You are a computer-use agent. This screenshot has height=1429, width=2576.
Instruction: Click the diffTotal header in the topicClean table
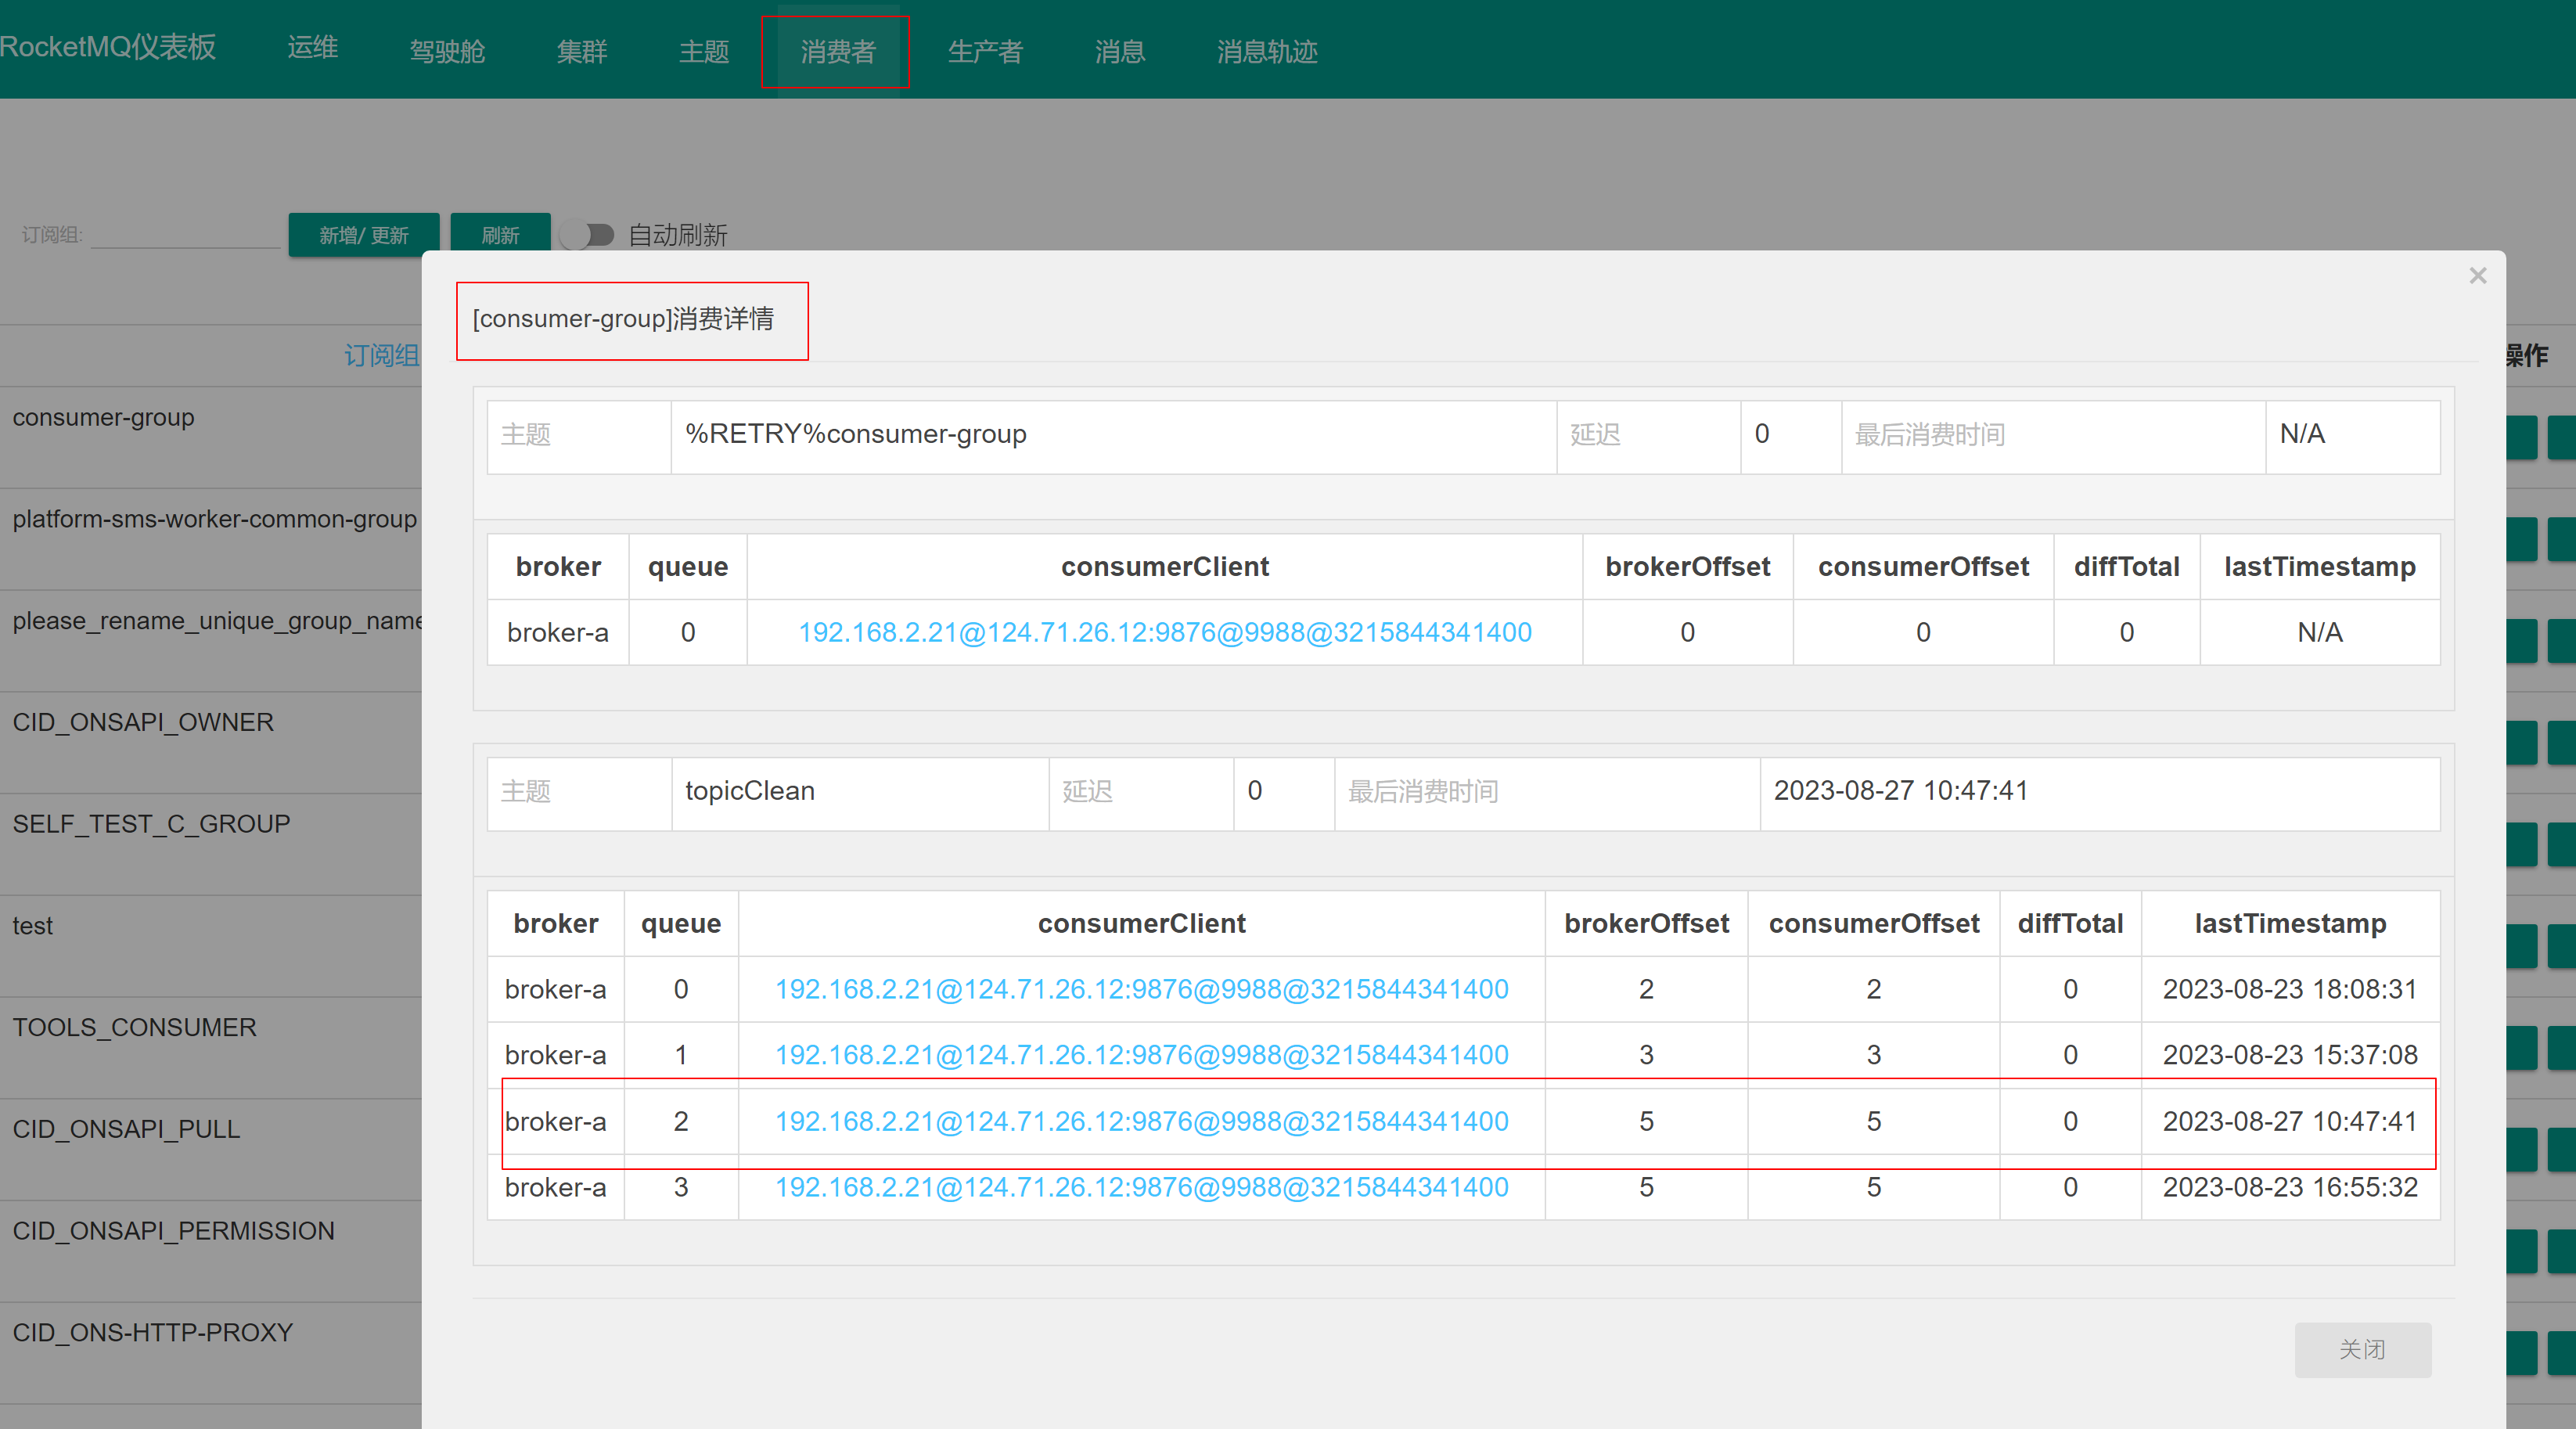[x=2070, y=923]
